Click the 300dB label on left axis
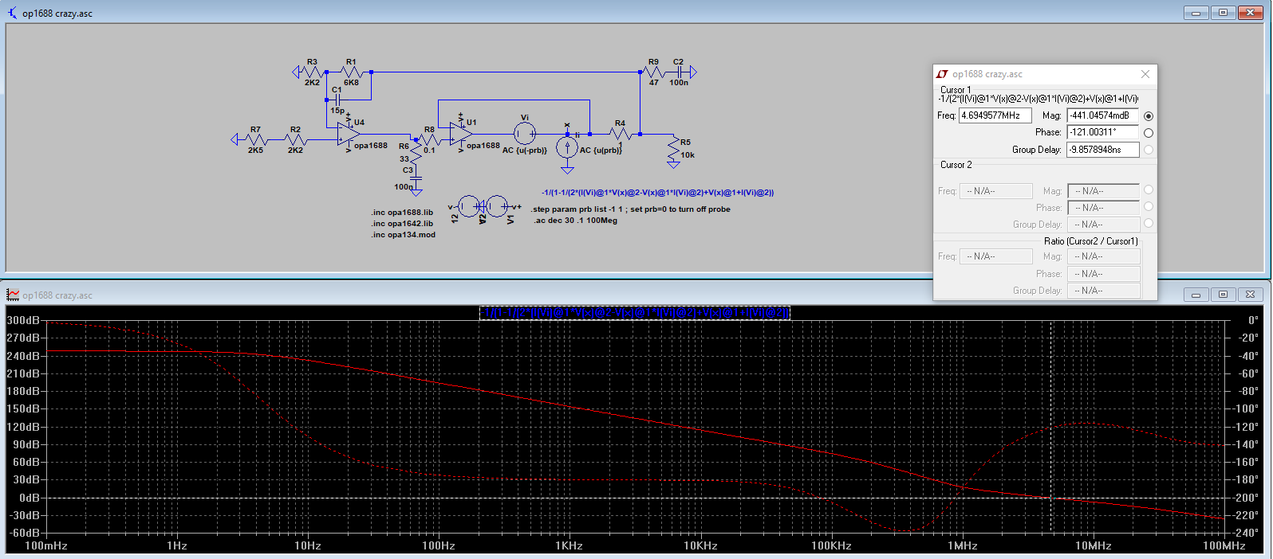1273x559 pixels. pos(24,320)
